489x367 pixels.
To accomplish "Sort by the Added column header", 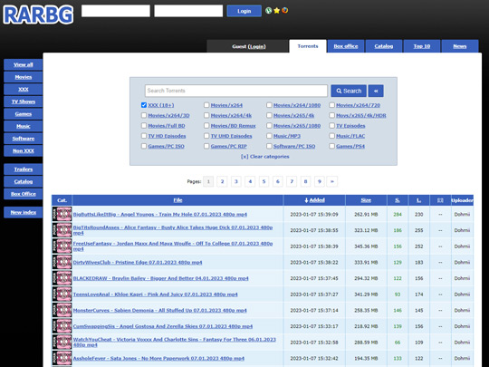I will [314, 200].
